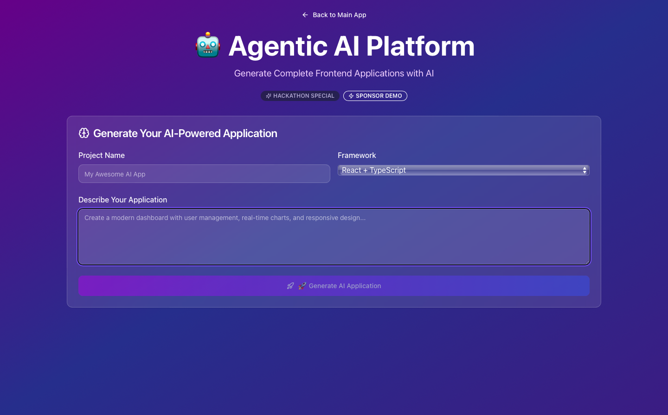Click the sparkles icon in Hackathon Special badge
This screenshot has width=668, height=415.
click(269, 96)
